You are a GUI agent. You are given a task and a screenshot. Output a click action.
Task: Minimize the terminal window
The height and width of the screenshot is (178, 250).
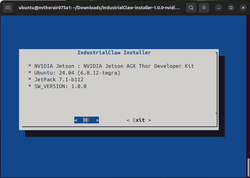click(x=219, y=8)
